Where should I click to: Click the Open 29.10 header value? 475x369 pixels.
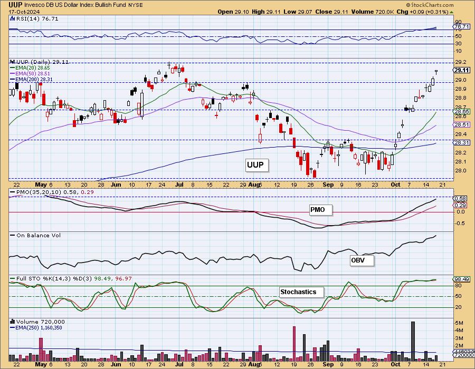pos(233,12)
